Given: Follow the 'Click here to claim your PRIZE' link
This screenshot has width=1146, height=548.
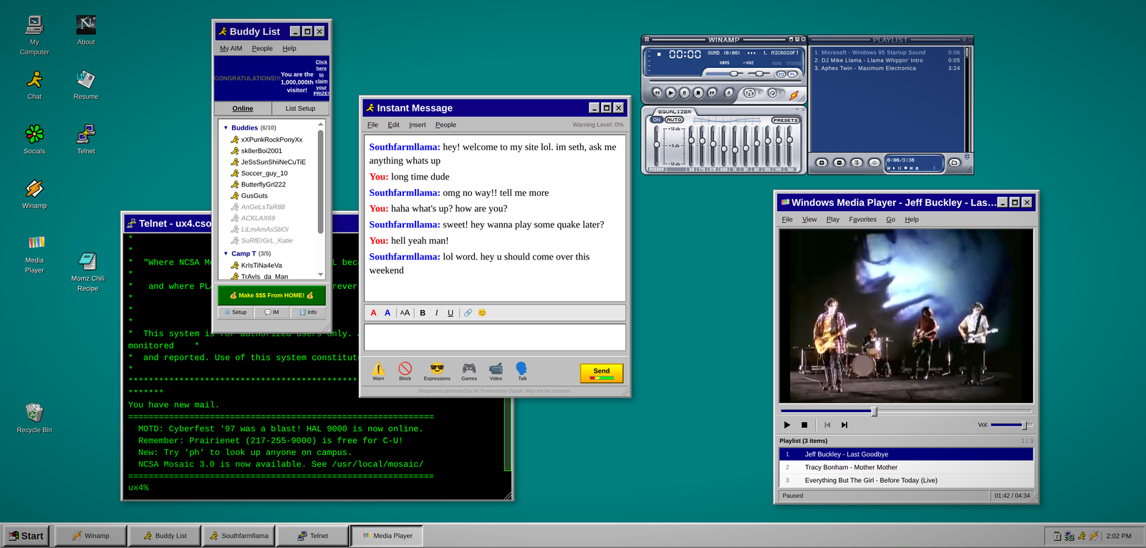Looking at the screenshot, I should 321,77.
